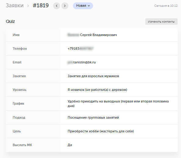Open the Новая status dropdown
The height and width of the screenshot is (158, 181).
83,6
